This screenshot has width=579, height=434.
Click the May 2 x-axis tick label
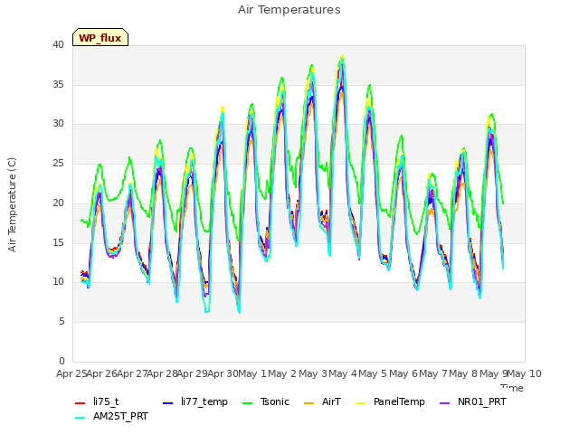pos(282,373)
